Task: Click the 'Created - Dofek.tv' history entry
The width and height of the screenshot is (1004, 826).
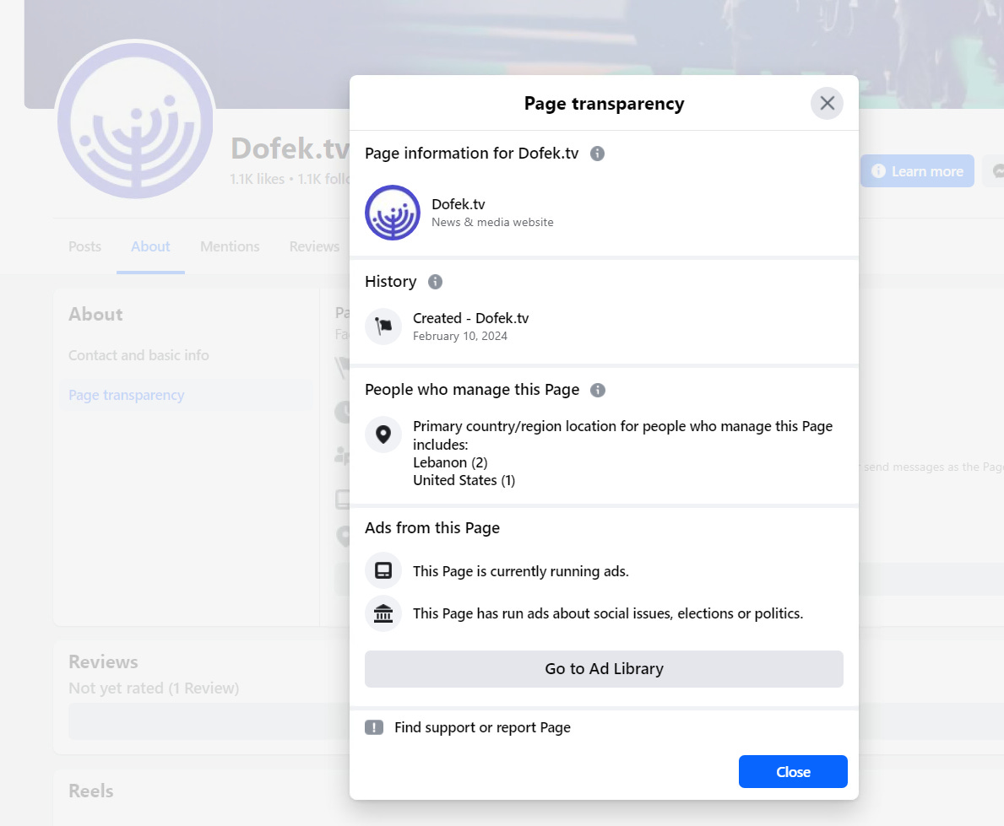Action: (470, 318)
